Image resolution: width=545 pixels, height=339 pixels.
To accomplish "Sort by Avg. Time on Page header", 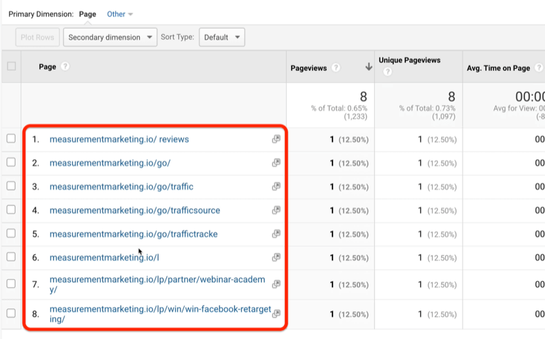I will [499, 68].
